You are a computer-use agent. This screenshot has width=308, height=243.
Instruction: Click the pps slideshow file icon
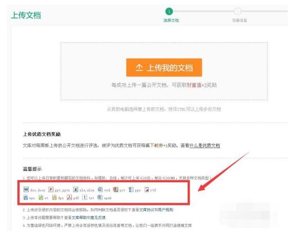tap(131, 190)
